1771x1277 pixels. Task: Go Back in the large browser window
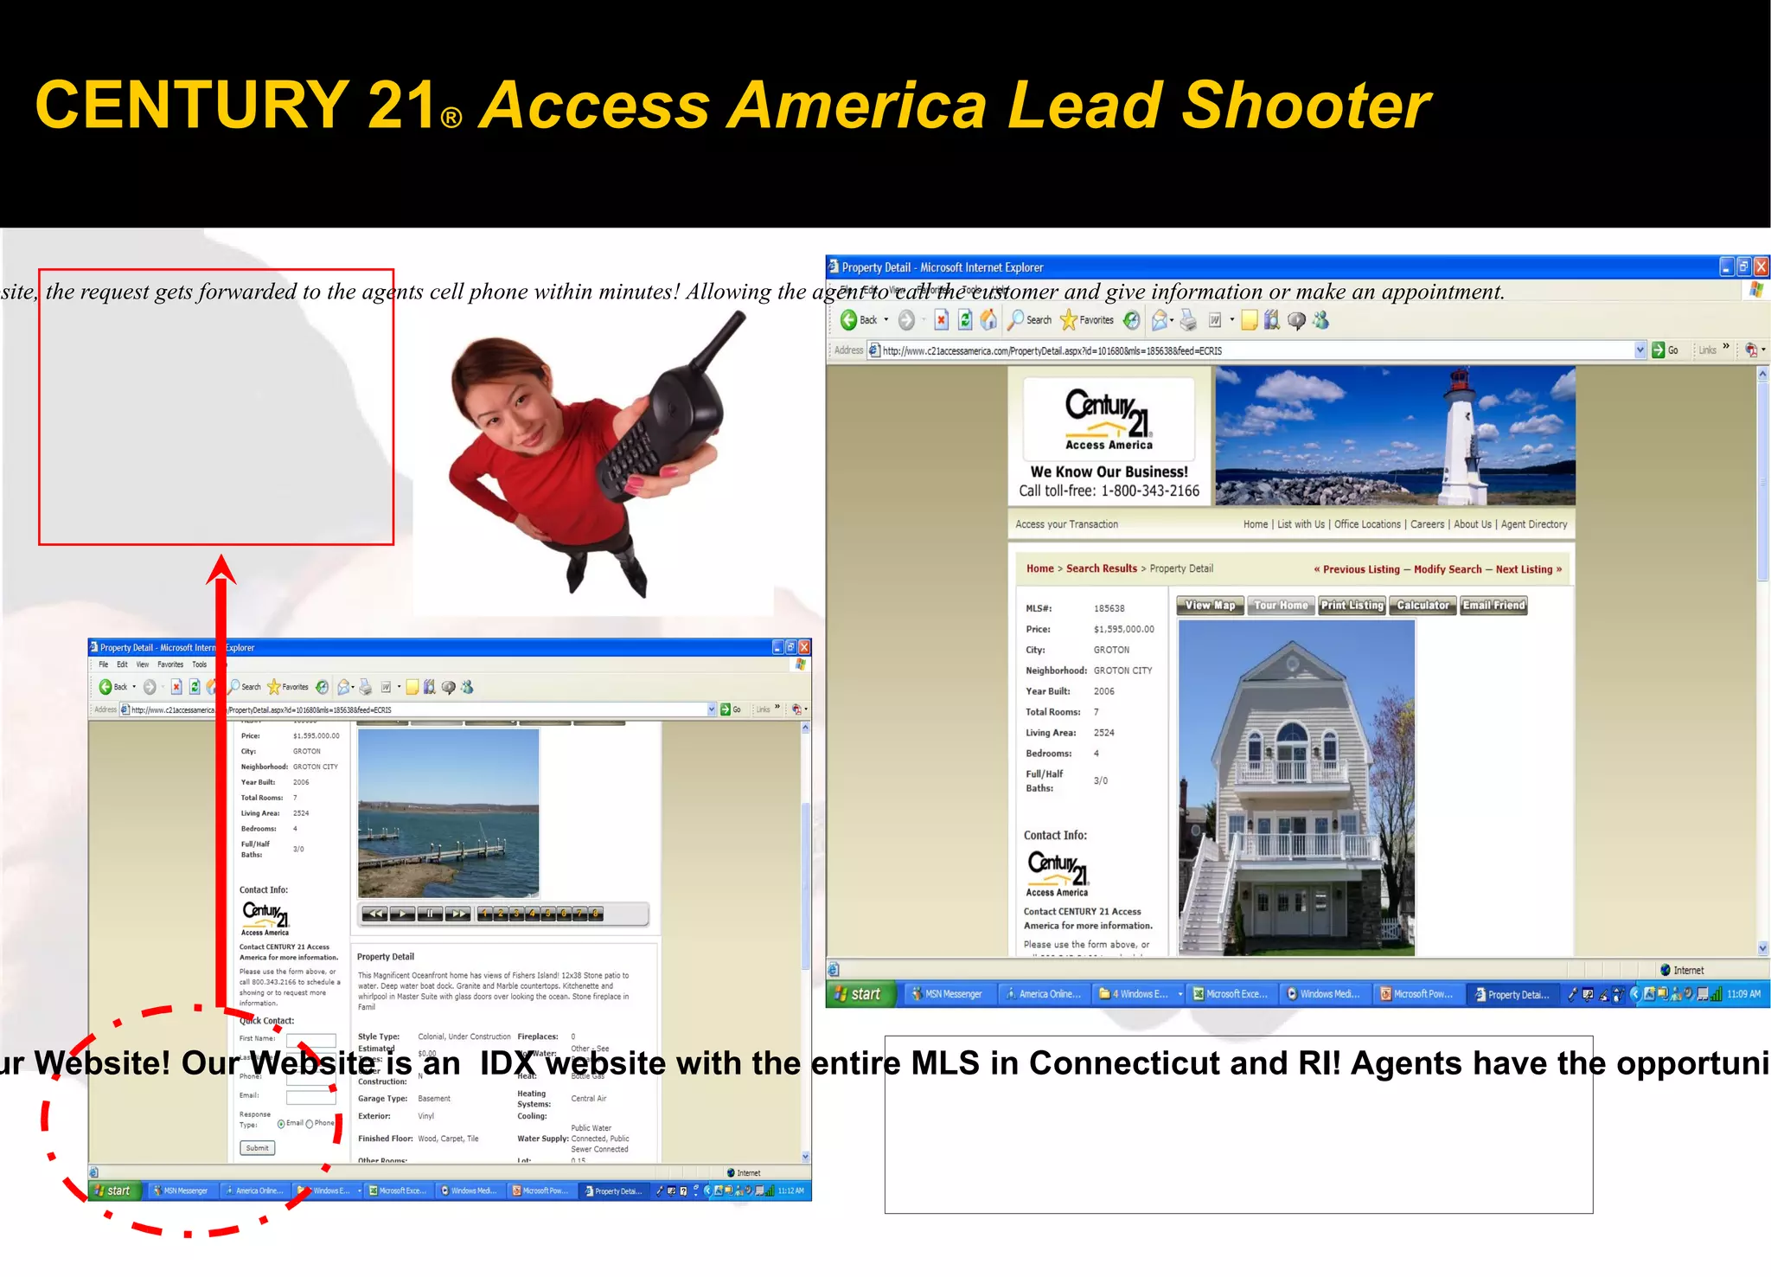859,320
